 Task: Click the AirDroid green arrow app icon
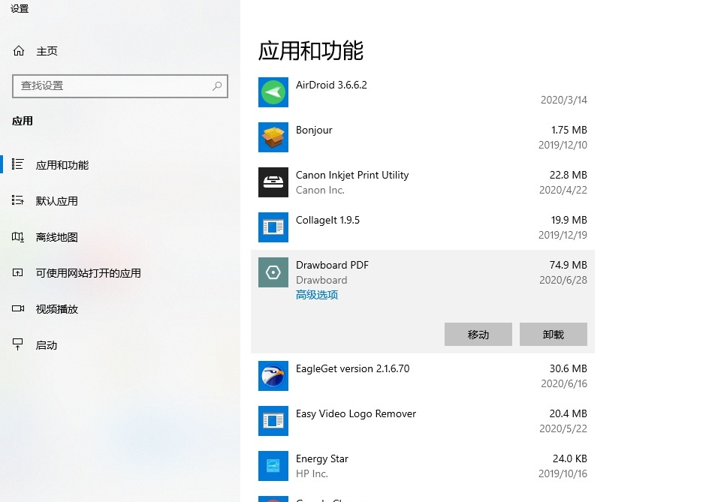coord(273,92)
